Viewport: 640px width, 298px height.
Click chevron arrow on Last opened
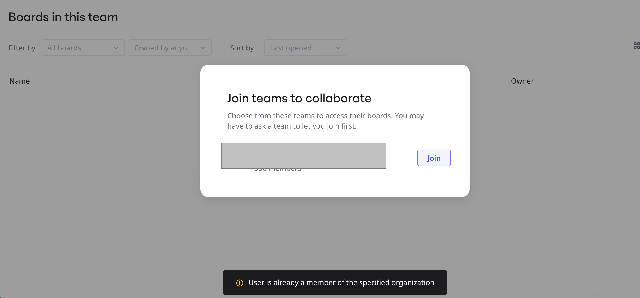pyautogui.click(x=338, y=48)
